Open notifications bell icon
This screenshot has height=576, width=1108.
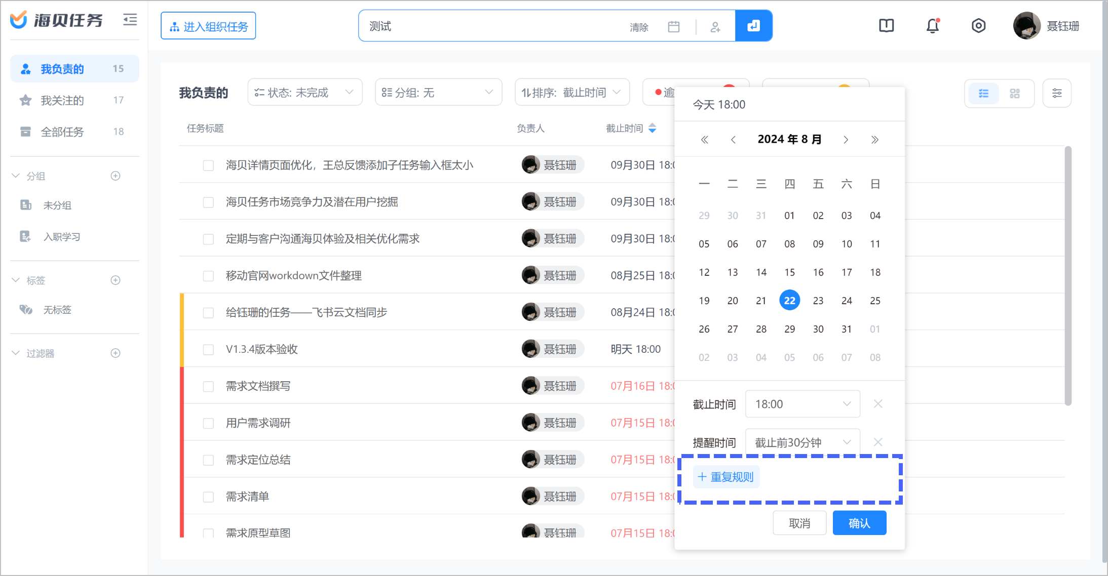(x=933, y=25)
